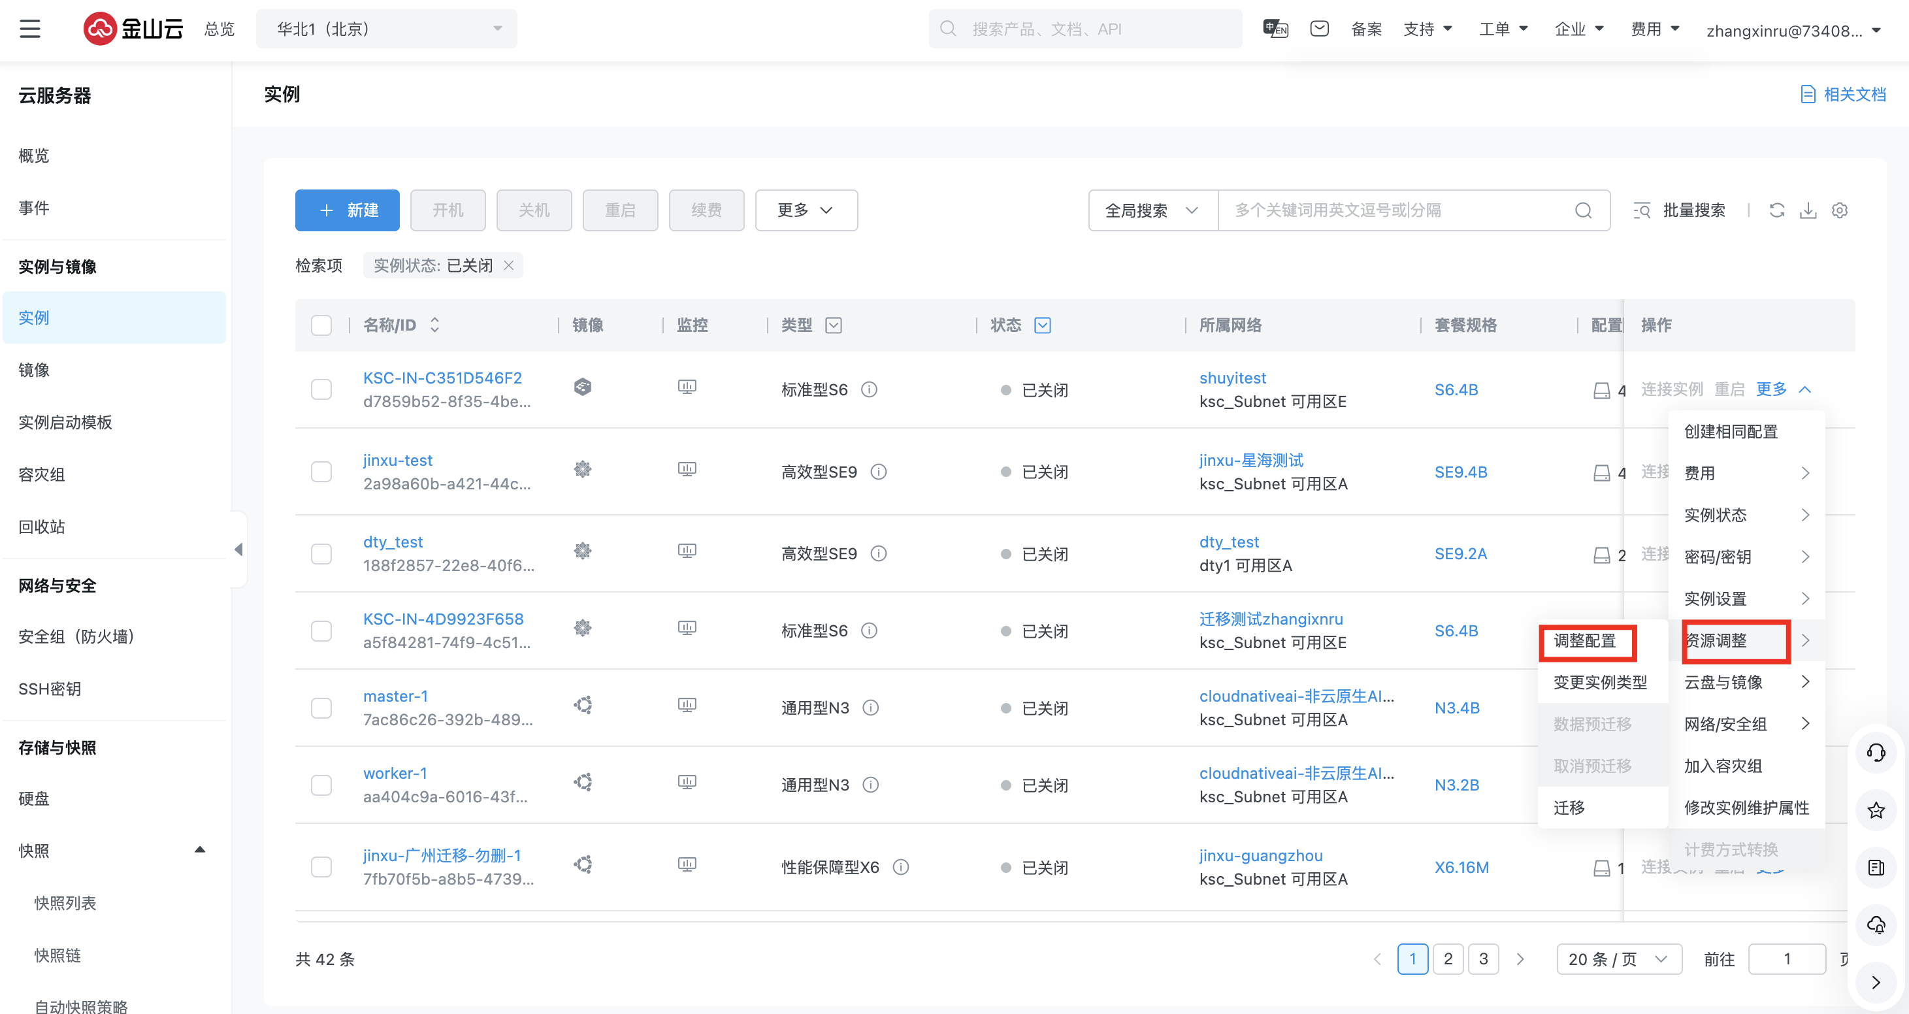
Task: Expand the 更多 batch actions dropdown
Action: [x=806, y=210]
